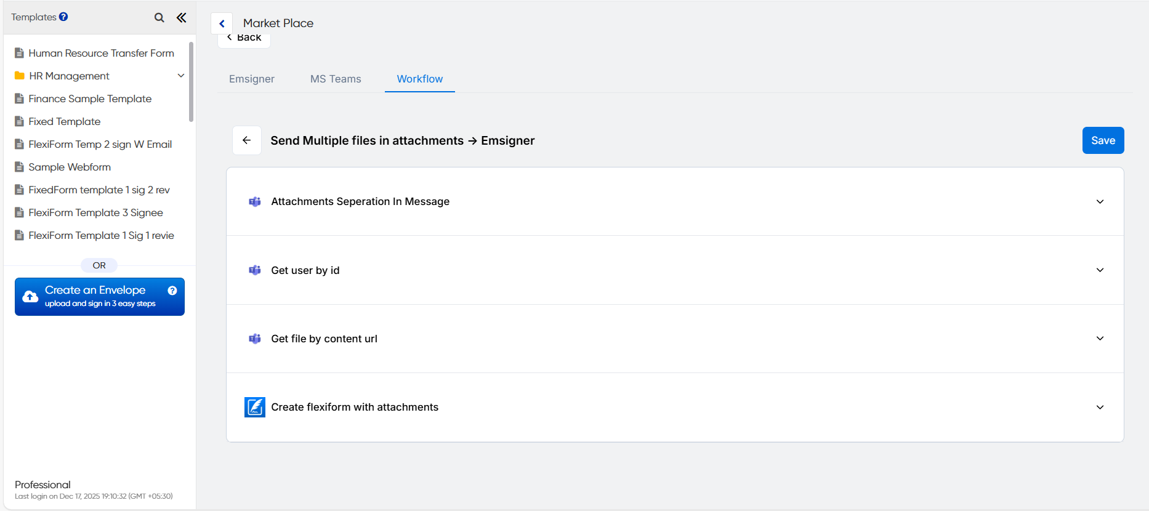The width and height of the screenshot is (1149, 511).
Task: Click the Save button
Action: tap(1103, 140)
